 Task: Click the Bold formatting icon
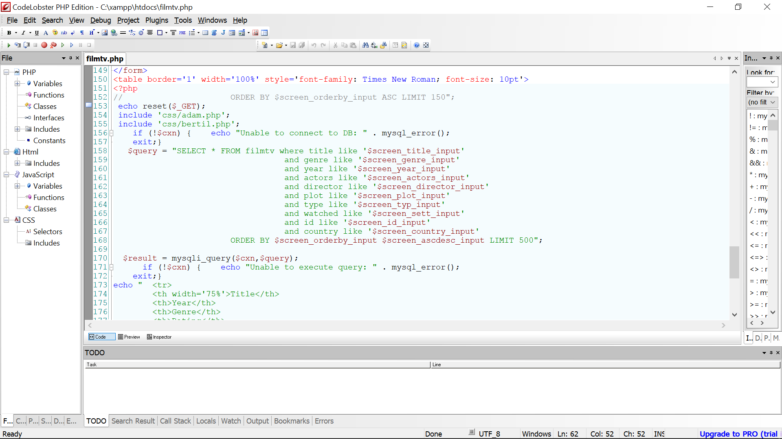pyautogui.click(x=9, y=33)
